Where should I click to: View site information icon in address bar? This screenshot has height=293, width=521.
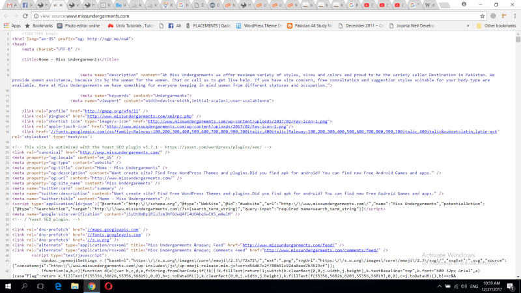pos(36,16)
